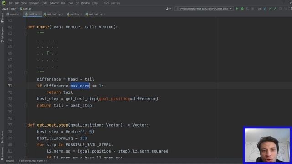292x164 pixels.
Task: Close the part2.py editor tab
Action: (81, 14)
